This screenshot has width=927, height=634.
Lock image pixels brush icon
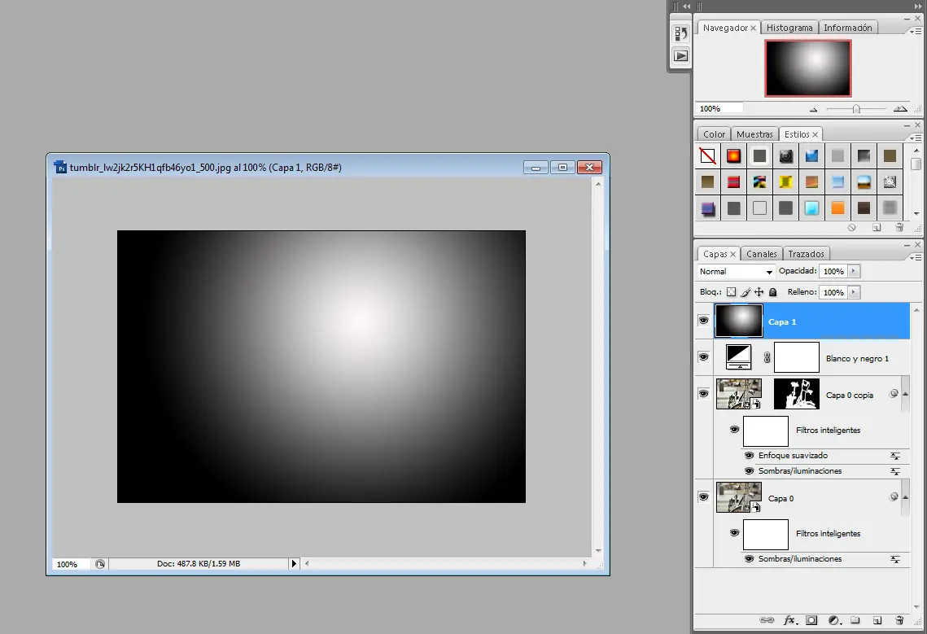(x=746, y=292)
